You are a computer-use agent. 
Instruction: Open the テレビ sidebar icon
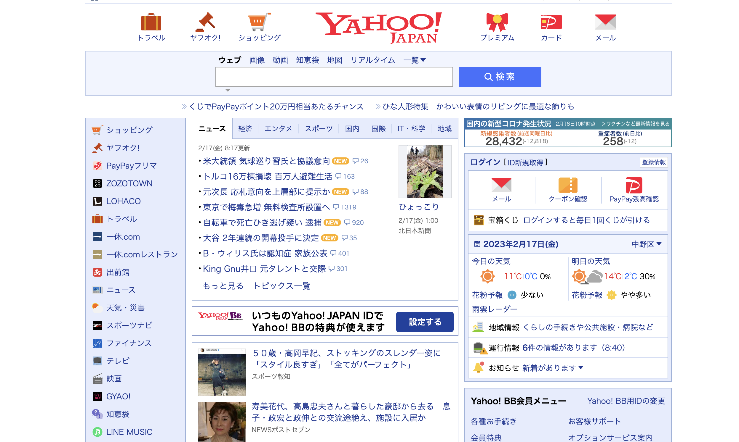[x=97, y=361]
